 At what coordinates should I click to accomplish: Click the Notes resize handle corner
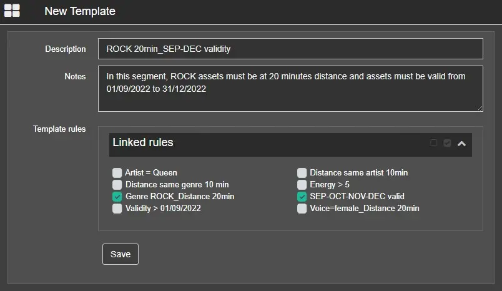pos(480,108)
